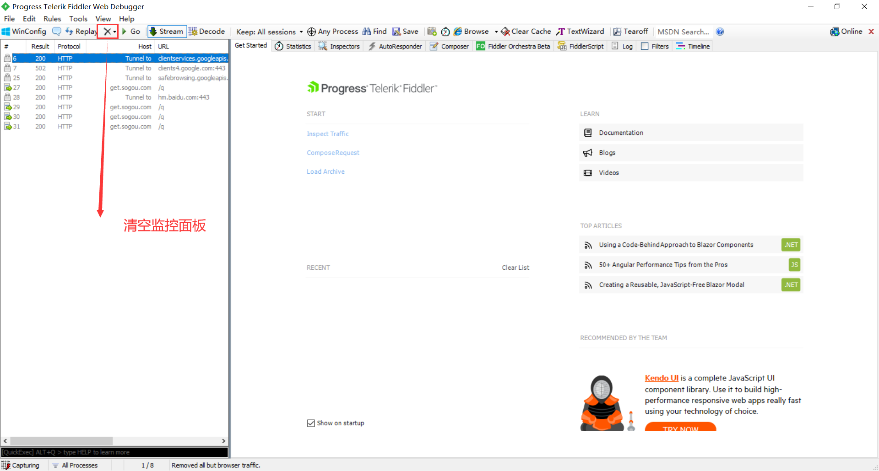Open TextWizard
This screenshot has height=471, width=879.
(580, 32)
